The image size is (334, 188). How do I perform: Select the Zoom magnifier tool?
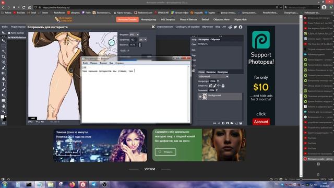4,111
